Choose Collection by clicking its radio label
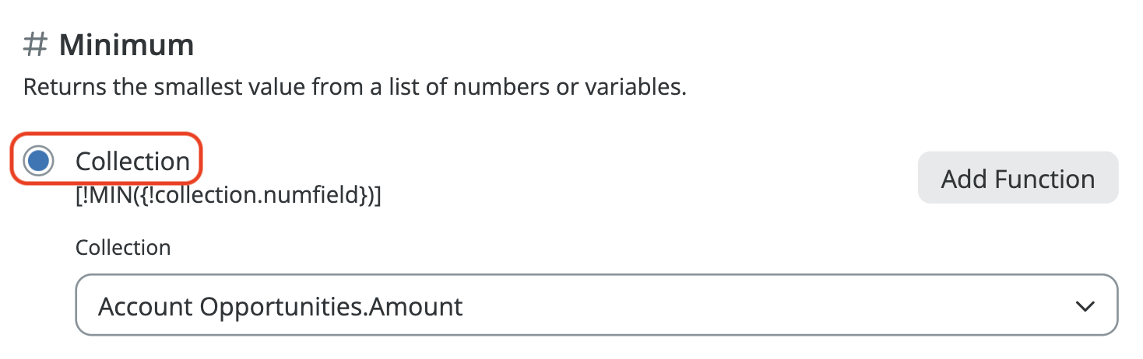This screenshot has height=359, width=1143. [x=132, y=161]
